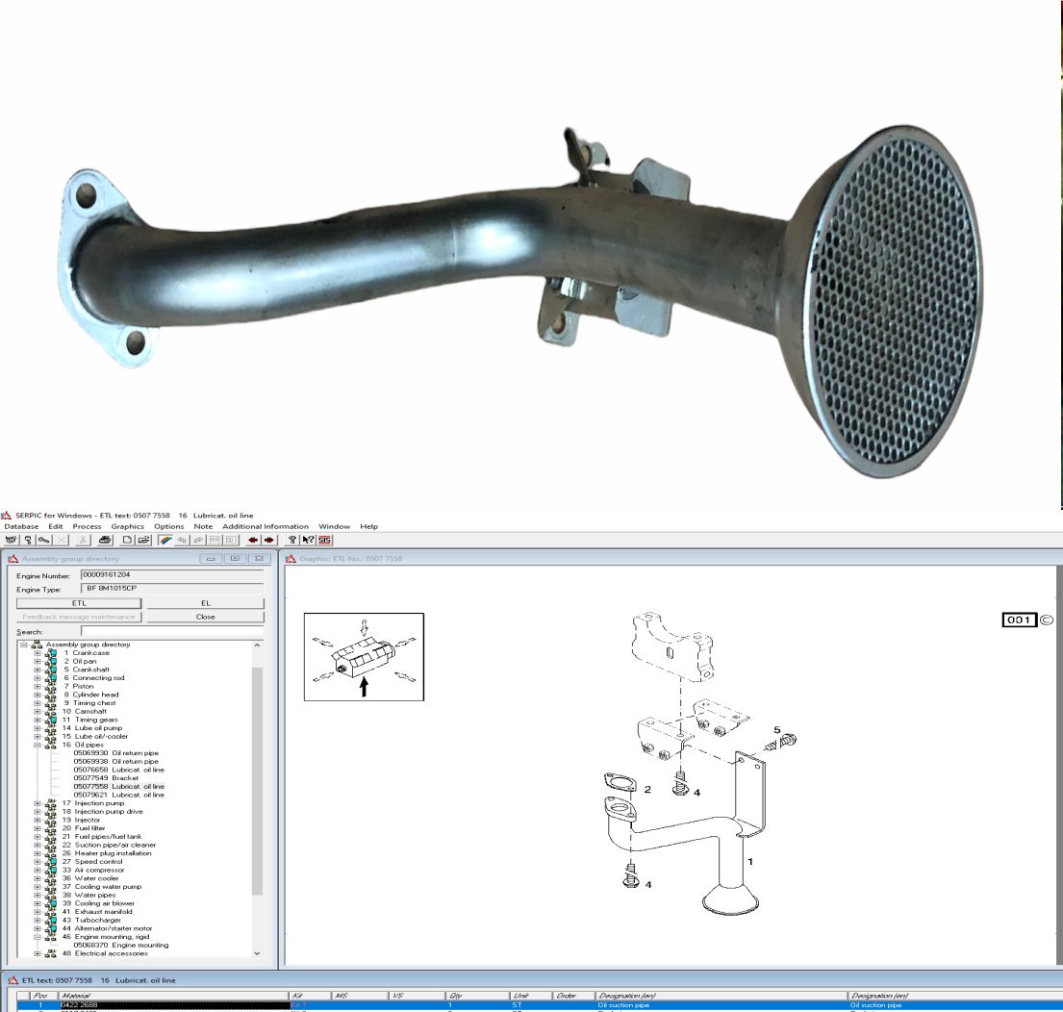1063x1012 pixels.
Task: Select 05069930 Oil return pipe entry
Action: point(116,753)
